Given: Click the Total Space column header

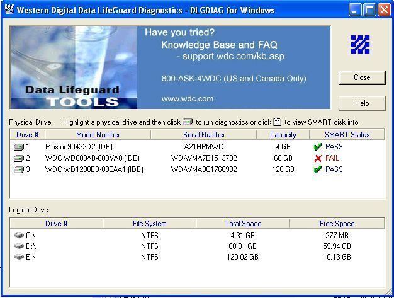Looking at the screenshot, I should click(243, 224).
